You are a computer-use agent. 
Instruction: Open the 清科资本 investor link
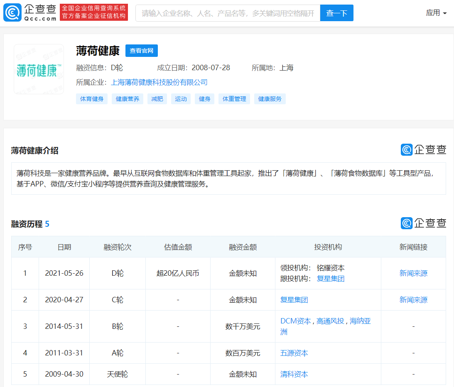click(x=294, y=374)
